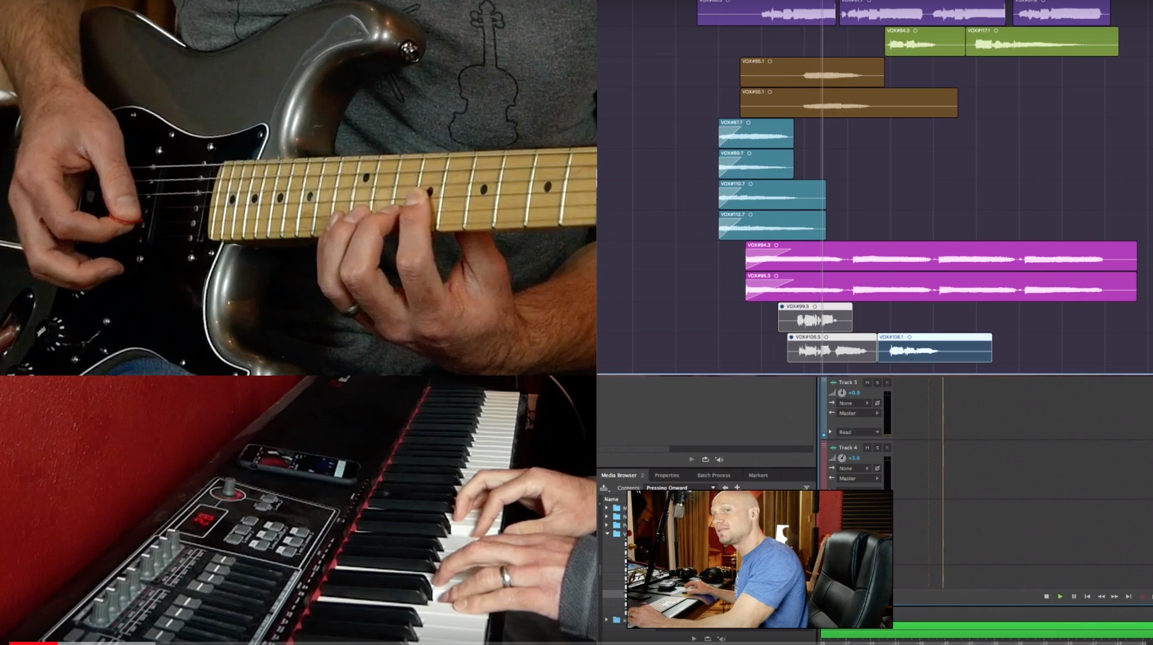
Task: Click the Stop transport button
Action: point(1046,596)
